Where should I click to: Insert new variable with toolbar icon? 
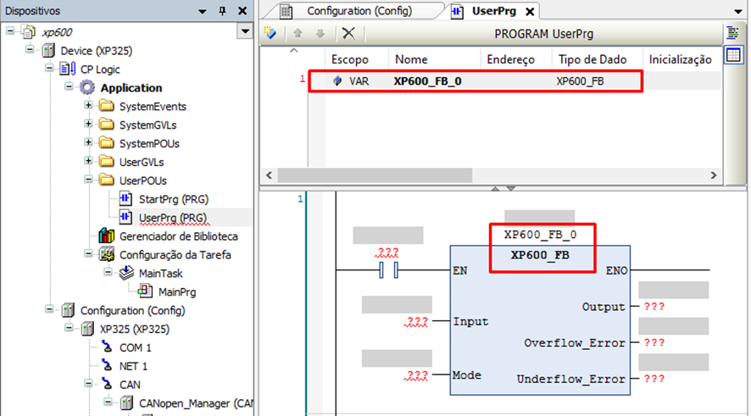(270, 33)
